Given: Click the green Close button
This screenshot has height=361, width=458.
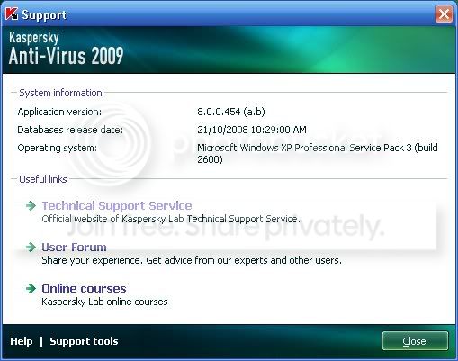Looking at the screenshot, I should point(416,341).
